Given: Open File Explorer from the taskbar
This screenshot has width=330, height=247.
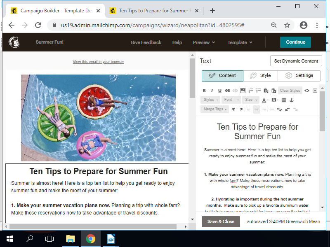Looking at the screenshot, I should (71, 239).
